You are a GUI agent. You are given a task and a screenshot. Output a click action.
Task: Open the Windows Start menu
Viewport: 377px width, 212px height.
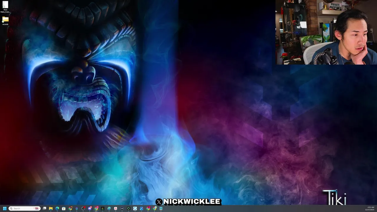[x=5, y=208]
